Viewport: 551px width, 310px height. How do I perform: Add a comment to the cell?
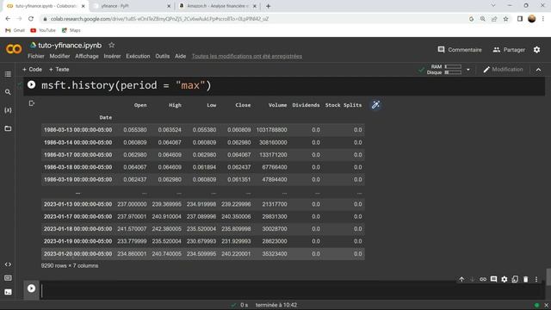(x=493, y=279)
